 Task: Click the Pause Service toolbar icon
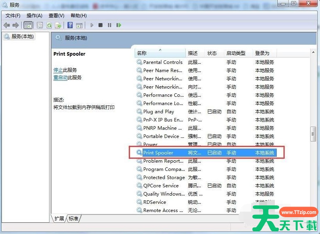tap(110, 25)
